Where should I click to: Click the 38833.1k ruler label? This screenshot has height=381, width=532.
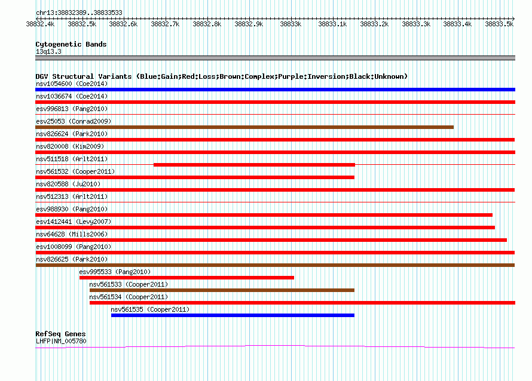pyautogui.click(x=332, y=24)
